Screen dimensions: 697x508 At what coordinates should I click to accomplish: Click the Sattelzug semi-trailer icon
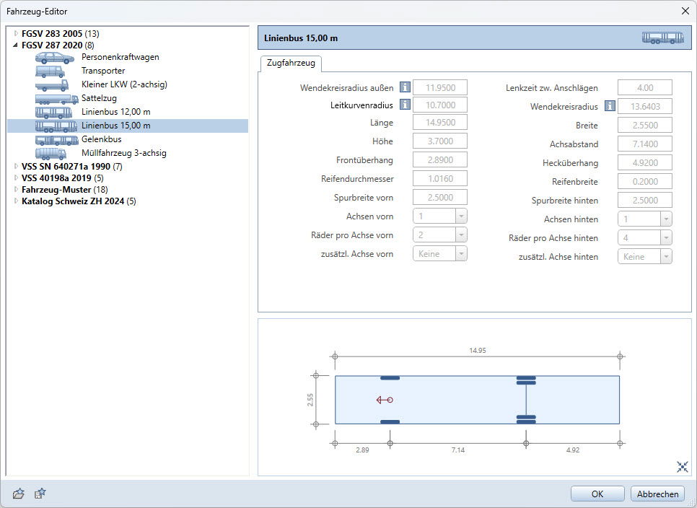click(x=57, y=99)
